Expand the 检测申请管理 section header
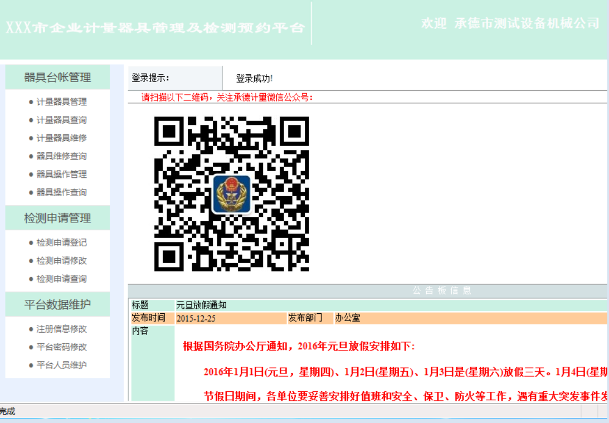The height and width of the screenshot is (423, 609). pos(57,218)
